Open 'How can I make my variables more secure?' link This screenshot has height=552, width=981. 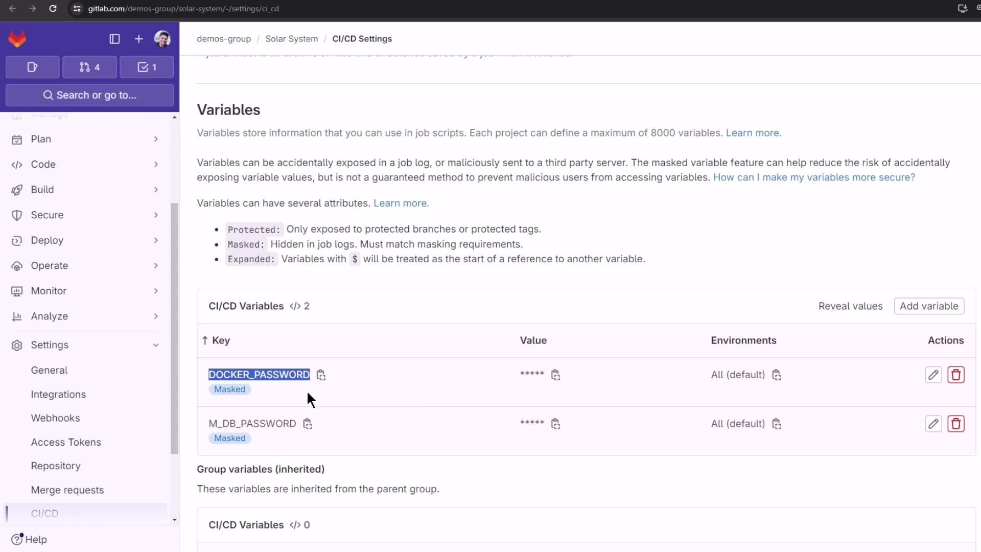813,177
